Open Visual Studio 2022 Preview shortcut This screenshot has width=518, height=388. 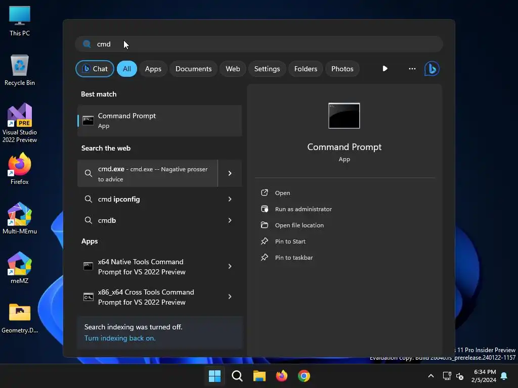coord(20,123)
